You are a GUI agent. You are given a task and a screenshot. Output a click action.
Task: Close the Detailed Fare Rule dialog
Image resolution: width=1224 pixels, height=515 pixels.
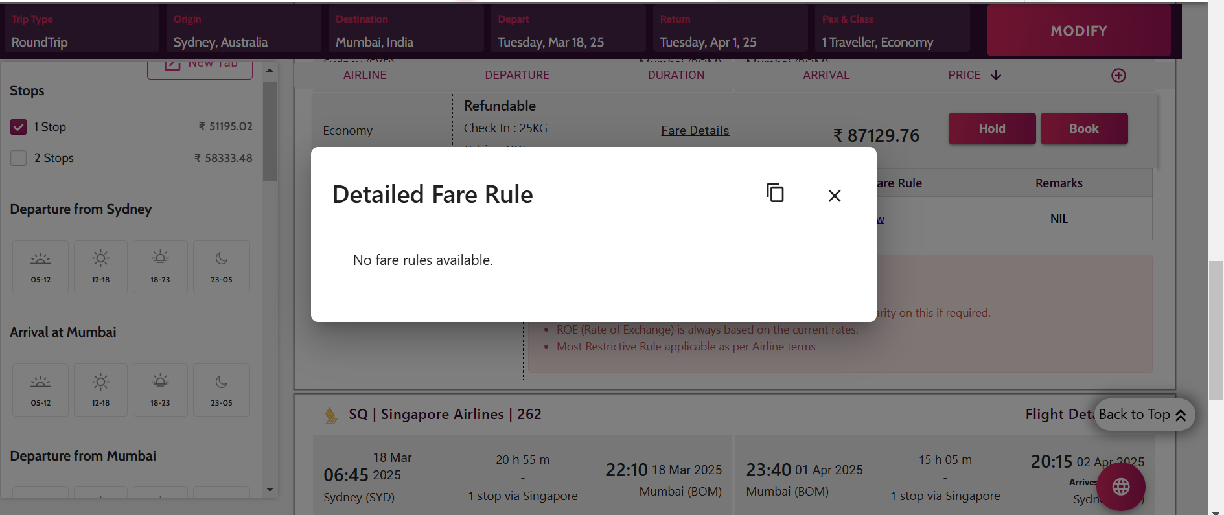[834, 196]
